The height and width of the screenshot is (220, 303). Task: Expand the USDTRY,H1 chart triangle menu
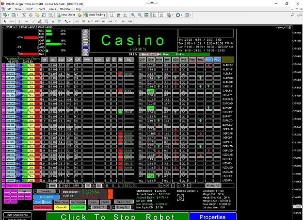pyautogui.click(x=3, y=27)
